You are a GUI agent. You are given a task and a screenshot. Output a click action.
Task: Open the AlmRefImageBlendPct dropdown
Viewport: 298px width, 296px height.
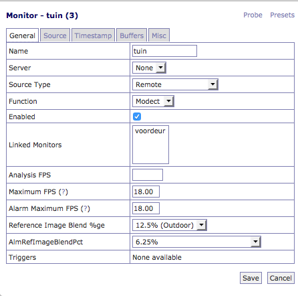(196, 242)
